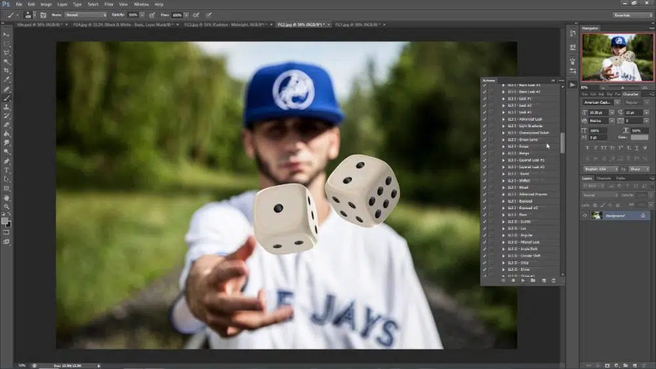This screenshot has height=369, width=656.
Task: Click the foreground color swatch
Action: coord(5,222)
